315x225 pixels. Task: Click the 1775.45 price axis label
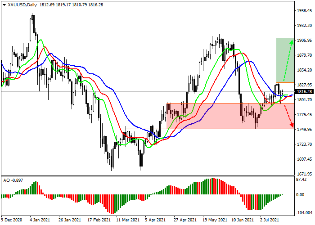point(304,114)
